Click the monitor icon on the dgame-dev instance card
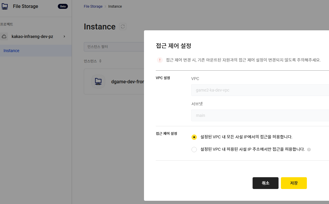This screenshot has height=204, width=329. [x=98, y=81]
